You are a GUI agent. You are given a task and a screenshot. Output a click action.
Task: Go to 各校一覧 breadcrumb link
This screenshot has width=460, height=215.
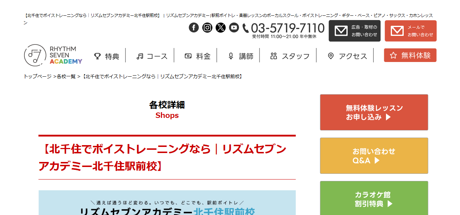(x=66, y=76)
